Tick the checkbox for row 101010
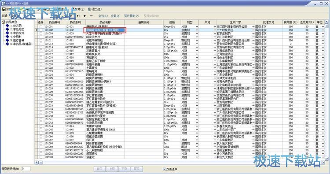Image resolution: width=330 pixels, height=174 pixels. [x=41, y=37]
